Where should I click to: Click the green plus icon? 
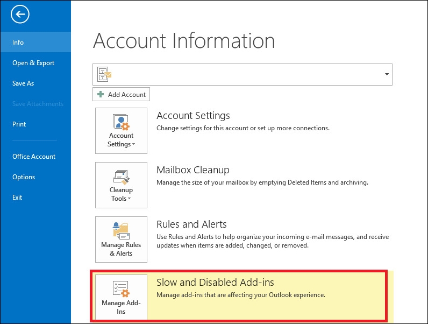point(101,94)
